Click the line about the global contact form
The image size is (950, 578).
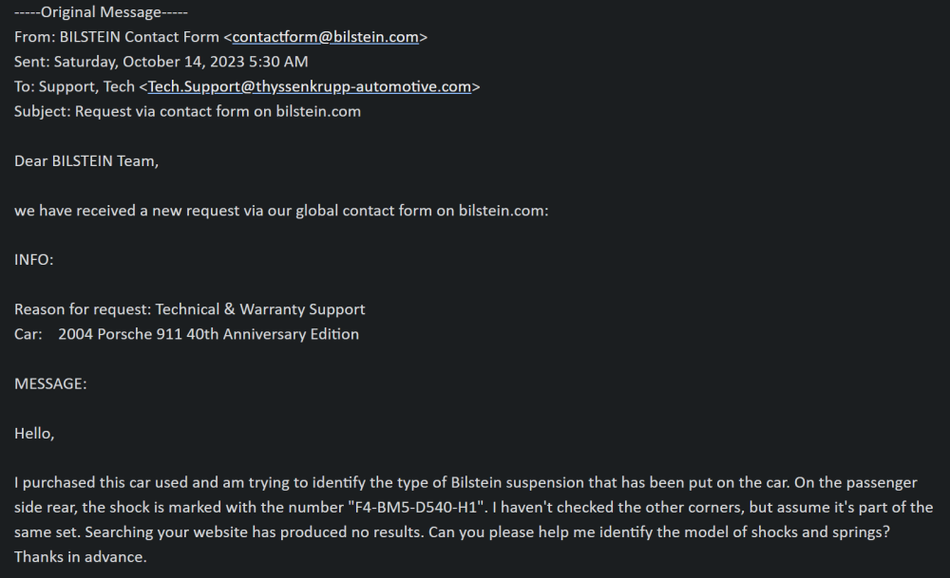pos(281,210)
